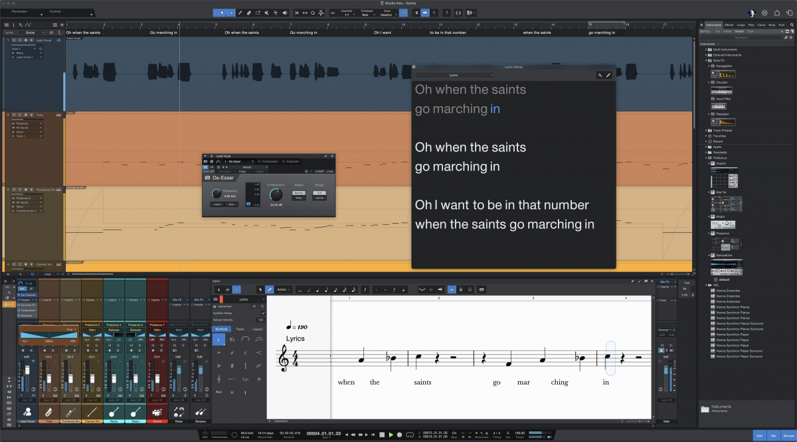Click the Drums instrument icon in the mixer

[157, 411]
